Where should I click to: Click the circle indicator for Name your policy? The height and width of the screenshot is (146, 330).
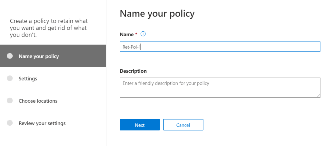[x=10, y=56]
